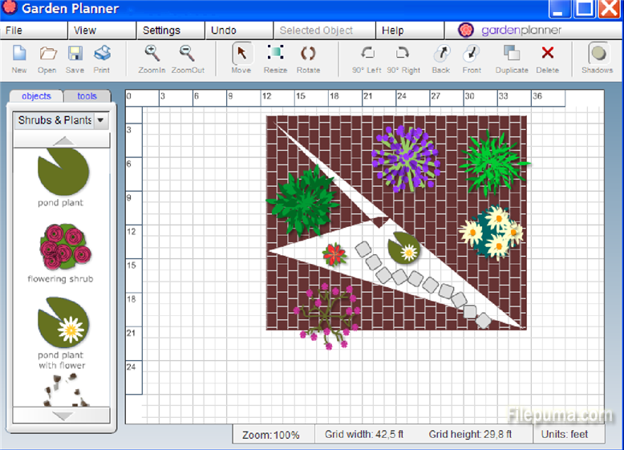This screenshot has width=624, height=450.
Task: Pick the flowering shrub thumbnail
Action: 61,247
